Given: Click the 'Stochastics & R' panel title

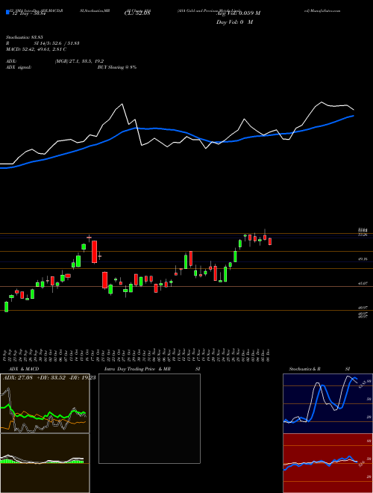Looking at the screenshot, I should (x=305, y=369).
